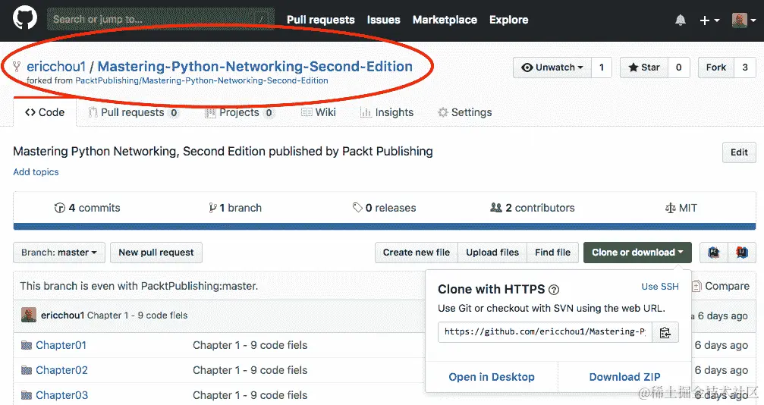Open the PyCharm icon button
Viewport: 764px width, 405px height.
(x=714, y=253)
